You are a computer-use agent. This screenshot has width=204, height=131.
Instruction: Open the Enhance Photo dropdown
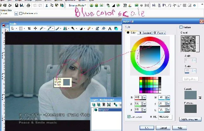(85, 5)
